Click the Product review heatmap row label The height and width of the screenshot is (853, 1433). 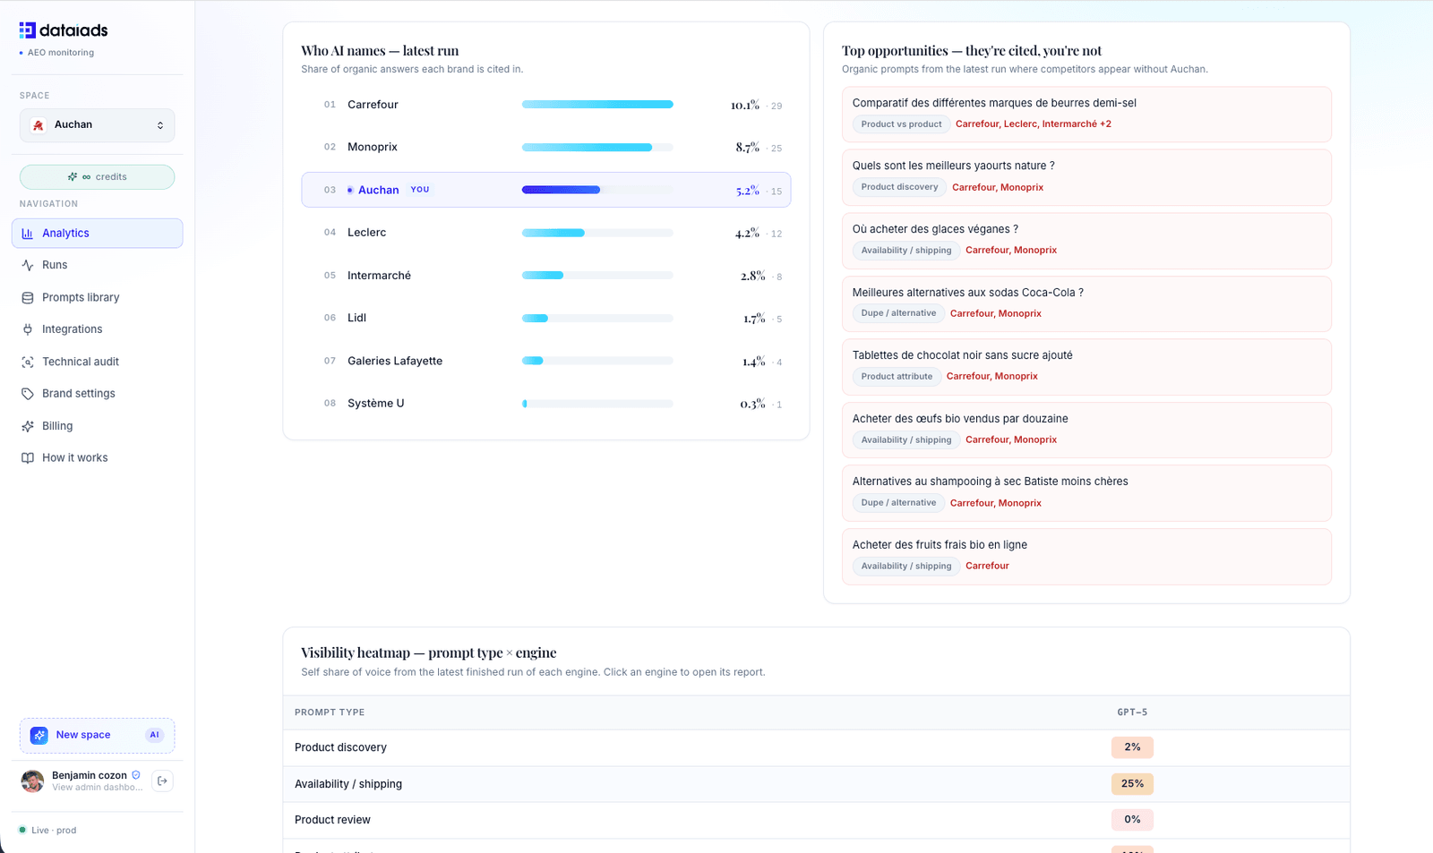332,820
